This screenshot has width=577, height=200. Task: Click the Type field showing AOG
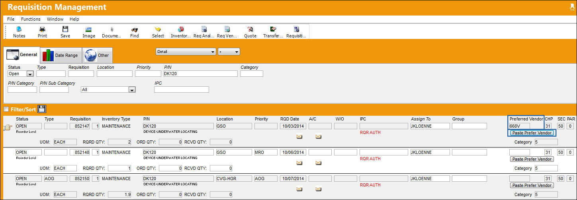(55, 179)
